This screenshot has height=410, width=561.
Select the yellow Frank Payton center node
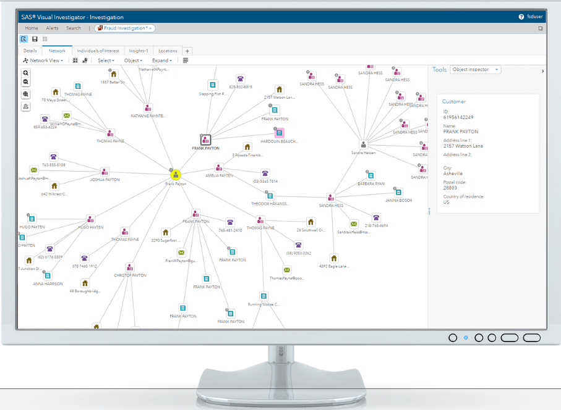click(x=176, y=175)
